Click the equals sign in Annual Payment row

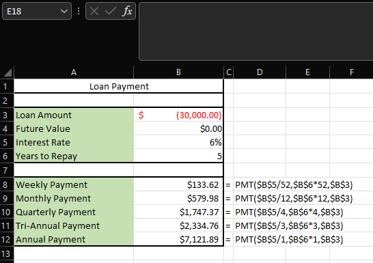pyautogui.click(x=228, y=240)
